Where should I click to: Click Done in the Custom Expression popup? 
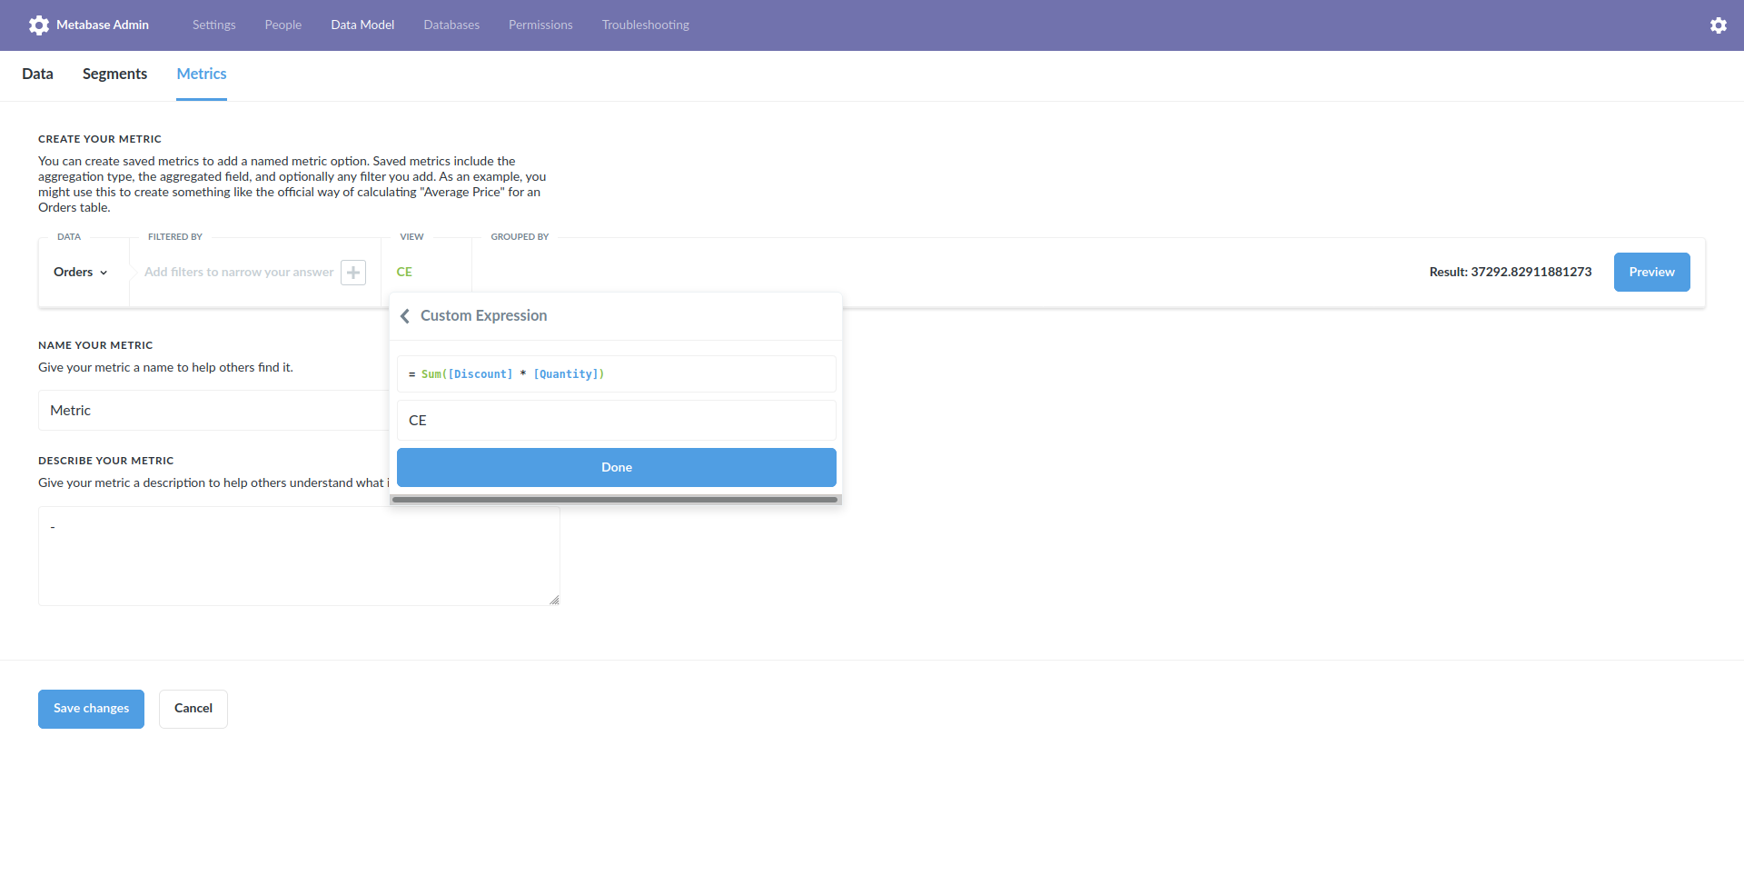(x=617, y=468)
